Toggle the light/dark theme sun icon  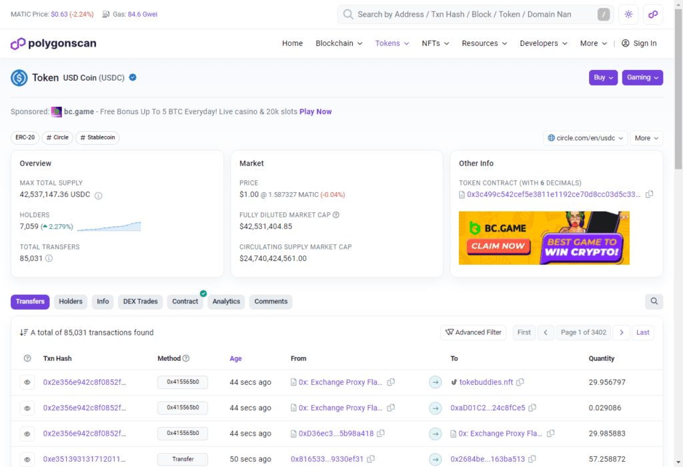[628, 15]
